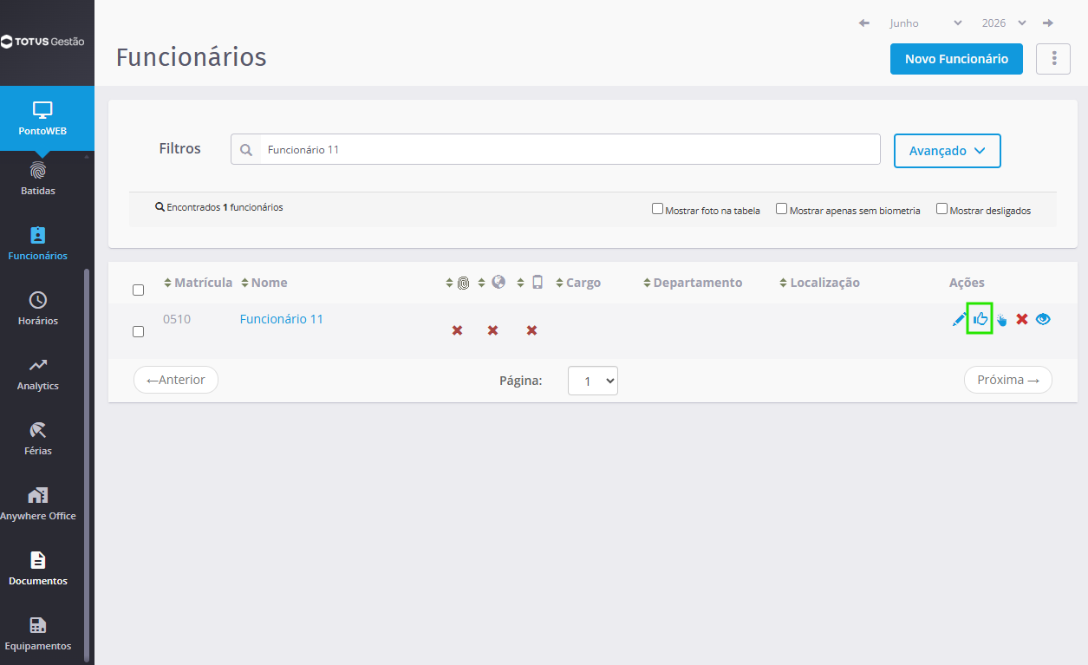Click the matrícula value 0510
Screen dimensions: 1088x665
(177, 319)
